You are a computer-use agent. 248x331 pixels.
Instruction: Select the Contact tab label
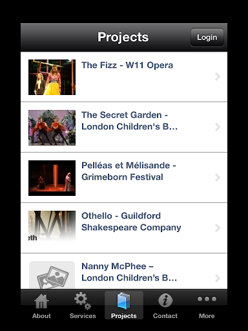(x=165, y=316)
